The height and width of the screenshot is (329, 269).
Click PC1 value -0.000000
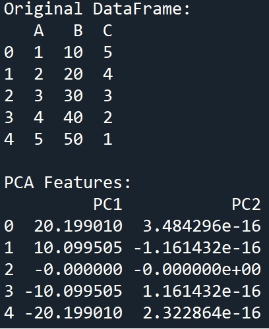pyautogui.click(x=78, y=269)
